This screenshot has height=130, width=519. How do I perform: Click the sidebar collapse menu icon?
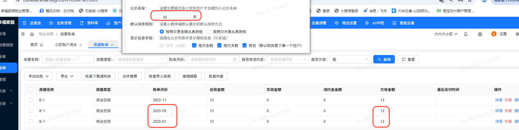(x=23, y=34)
